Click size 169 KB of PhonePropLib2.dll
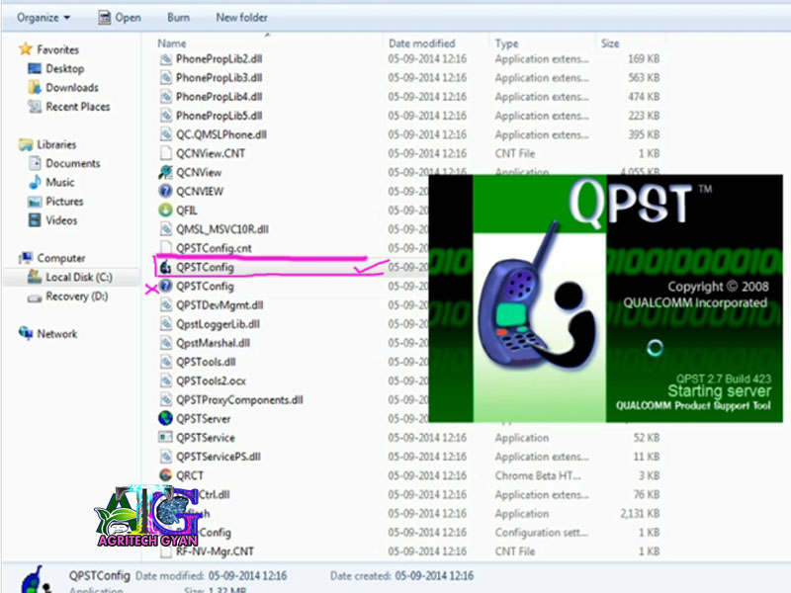The image size is (791, 593). [644, 59]
